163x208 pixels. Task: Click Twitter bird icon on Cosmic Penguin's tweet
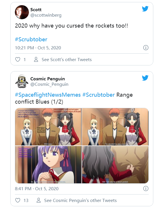pyautogui.click(x=145, y=78)
